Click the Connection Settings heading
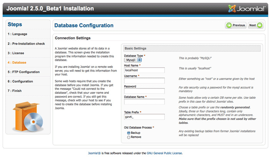 coord(73,38)
